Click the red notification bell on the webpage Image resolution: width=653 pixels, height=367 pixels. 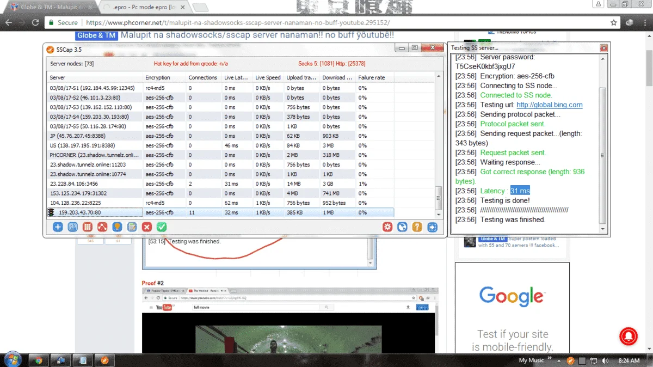[x=629, y=336]
